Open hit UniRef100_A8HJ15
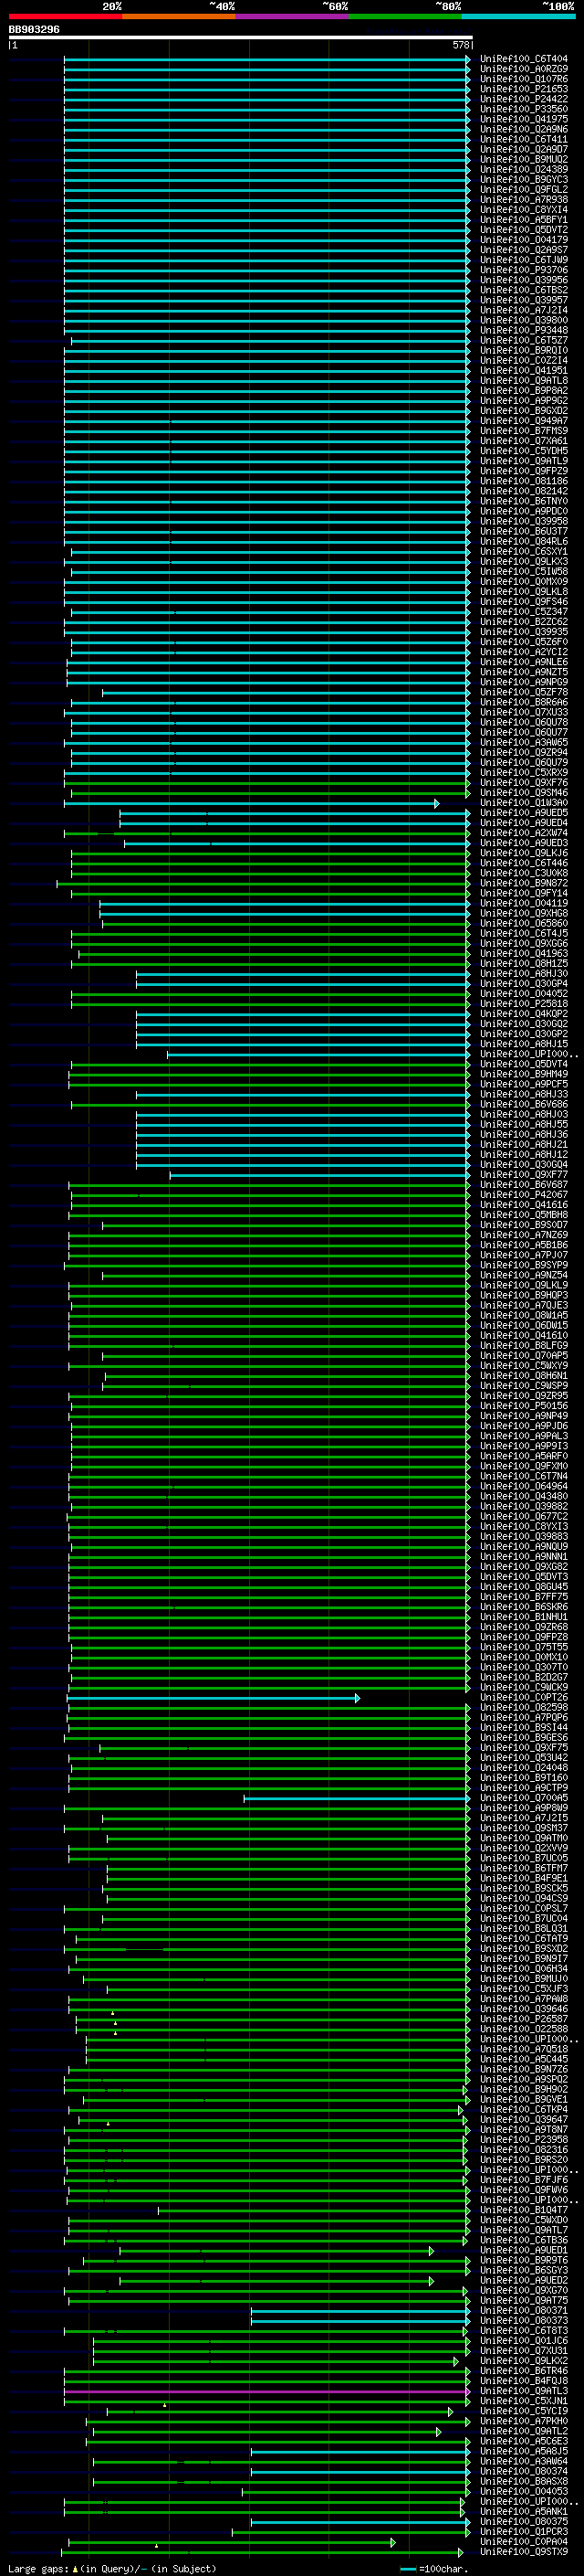584x2576 pixels. point(523,1044)
